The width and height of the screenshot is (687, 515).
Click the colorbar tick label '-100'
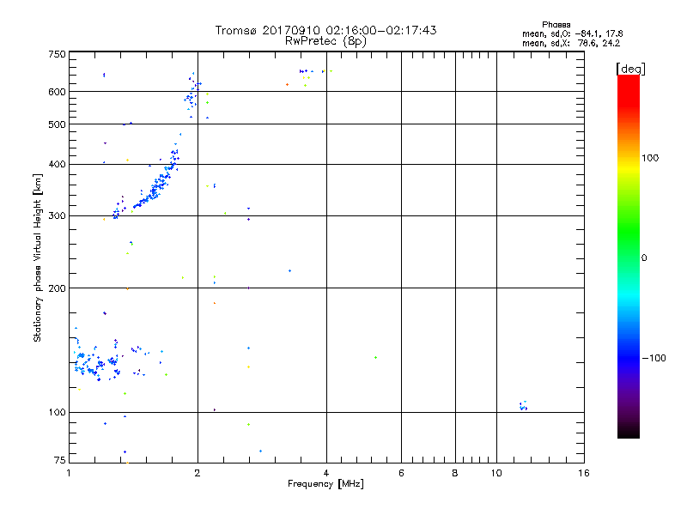pos(654,358)
